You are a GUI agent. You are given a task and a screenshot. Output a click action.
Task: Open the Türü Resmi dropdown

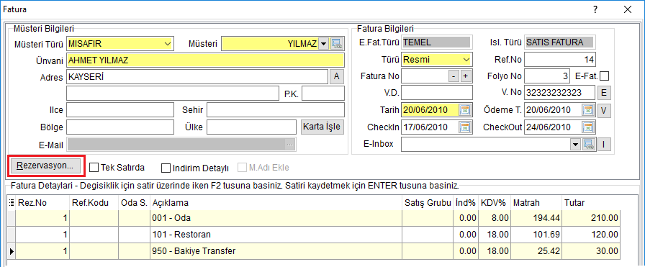point(466,60)
